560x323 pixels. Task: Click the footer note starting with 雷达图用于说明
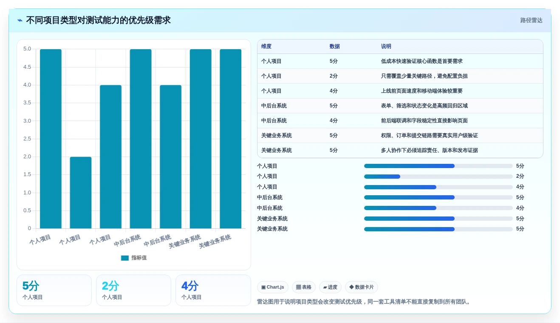365,302
